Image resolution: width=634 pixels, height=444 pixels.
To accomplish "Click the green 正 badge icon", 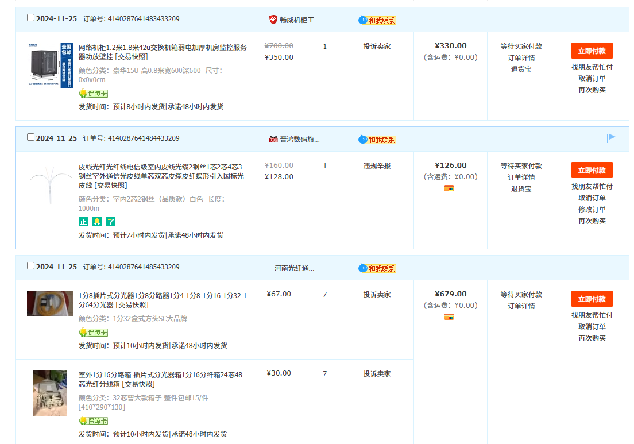I will point(83,222).
